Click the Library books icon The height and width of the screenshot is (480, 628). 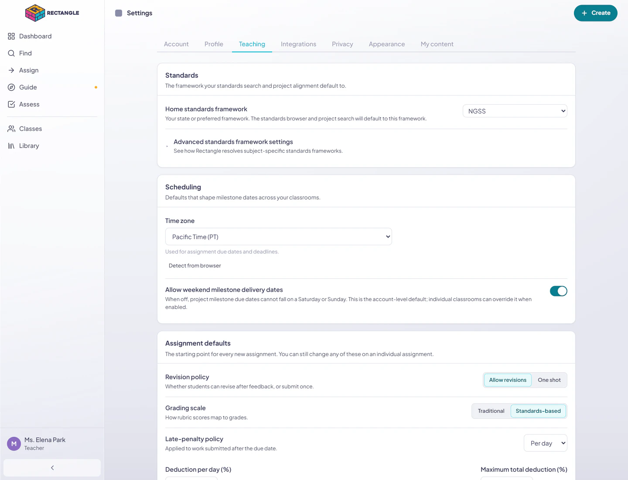pos(11,146)
